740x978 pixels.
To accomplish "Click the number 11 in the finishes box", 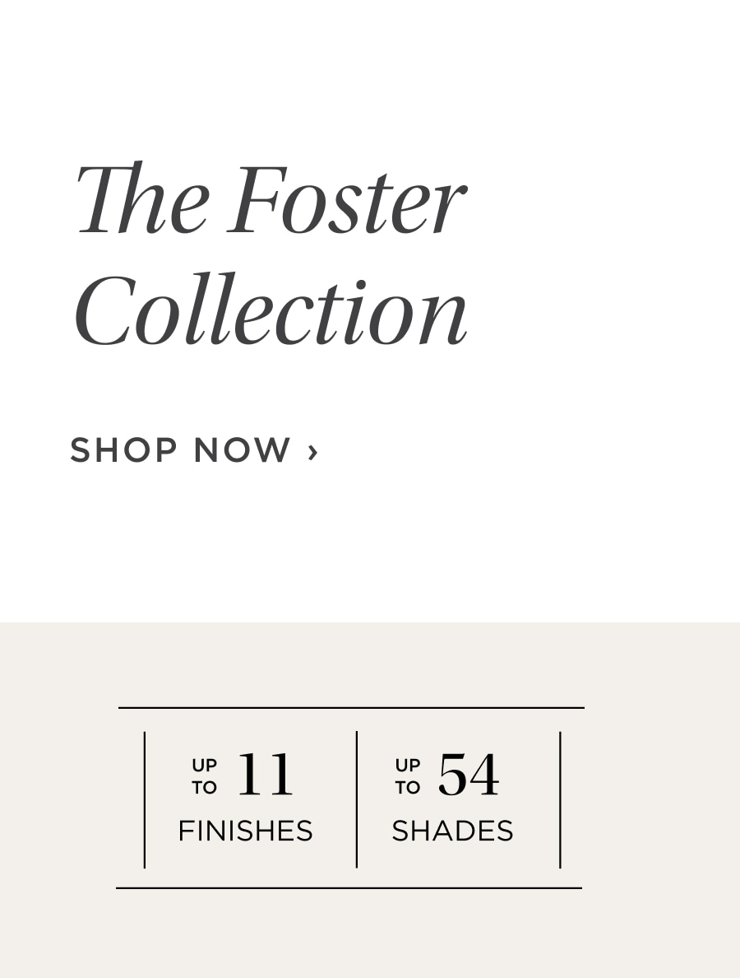I will (x=265, y=774).
